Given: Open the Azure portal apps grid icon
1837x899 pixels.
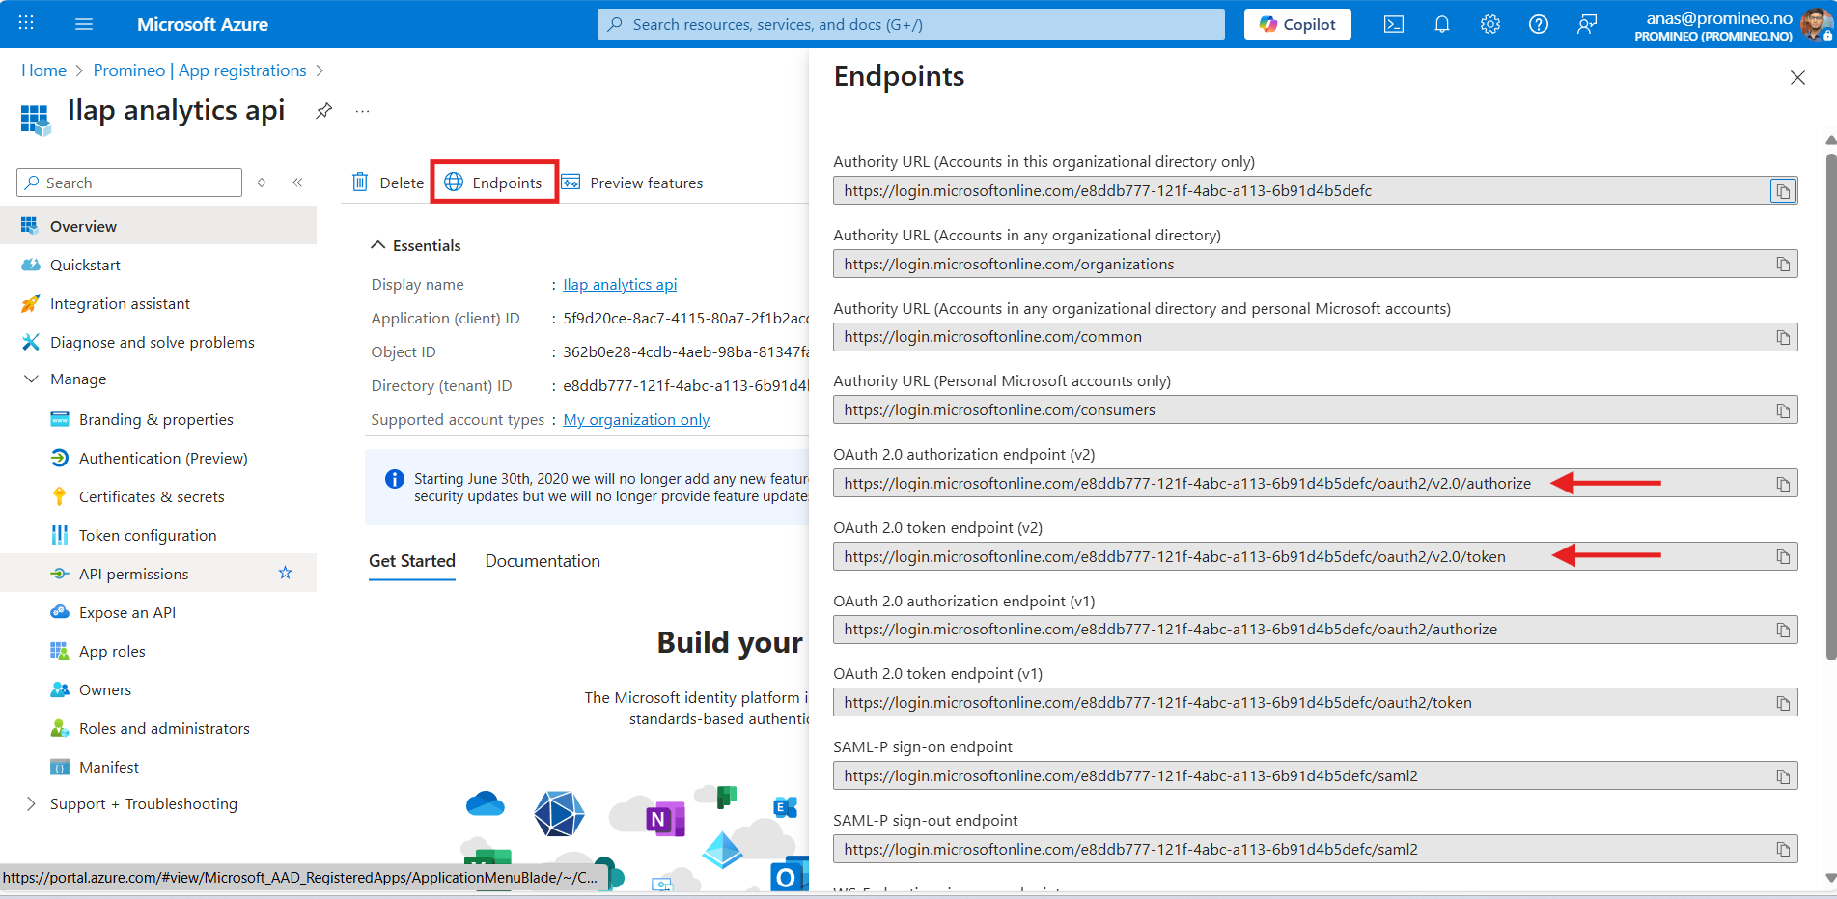Looking at the screenshot, I should coord(26,23).
